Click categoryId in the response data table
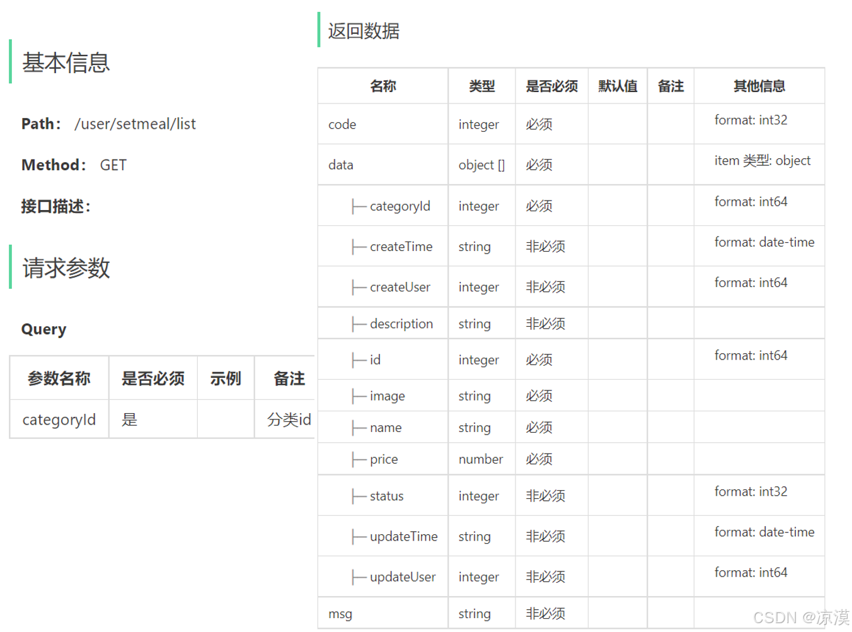Viewport: 852px width, 632px height. pyautogui.click(x=400, y=206)
